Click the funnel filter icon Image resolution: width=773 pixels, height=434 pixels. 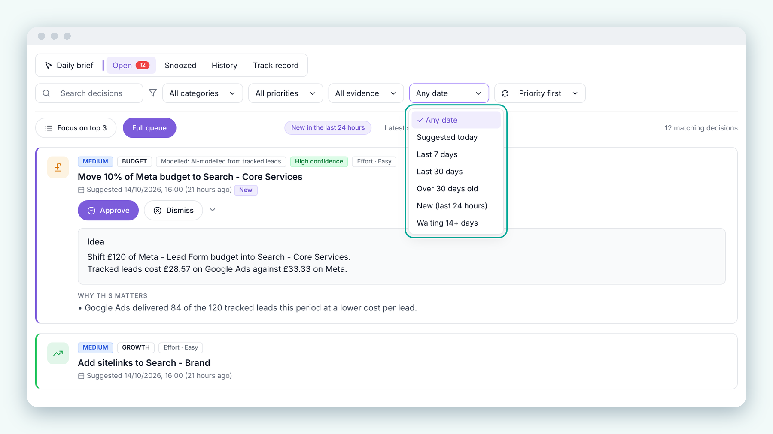(x=152, y=93)
